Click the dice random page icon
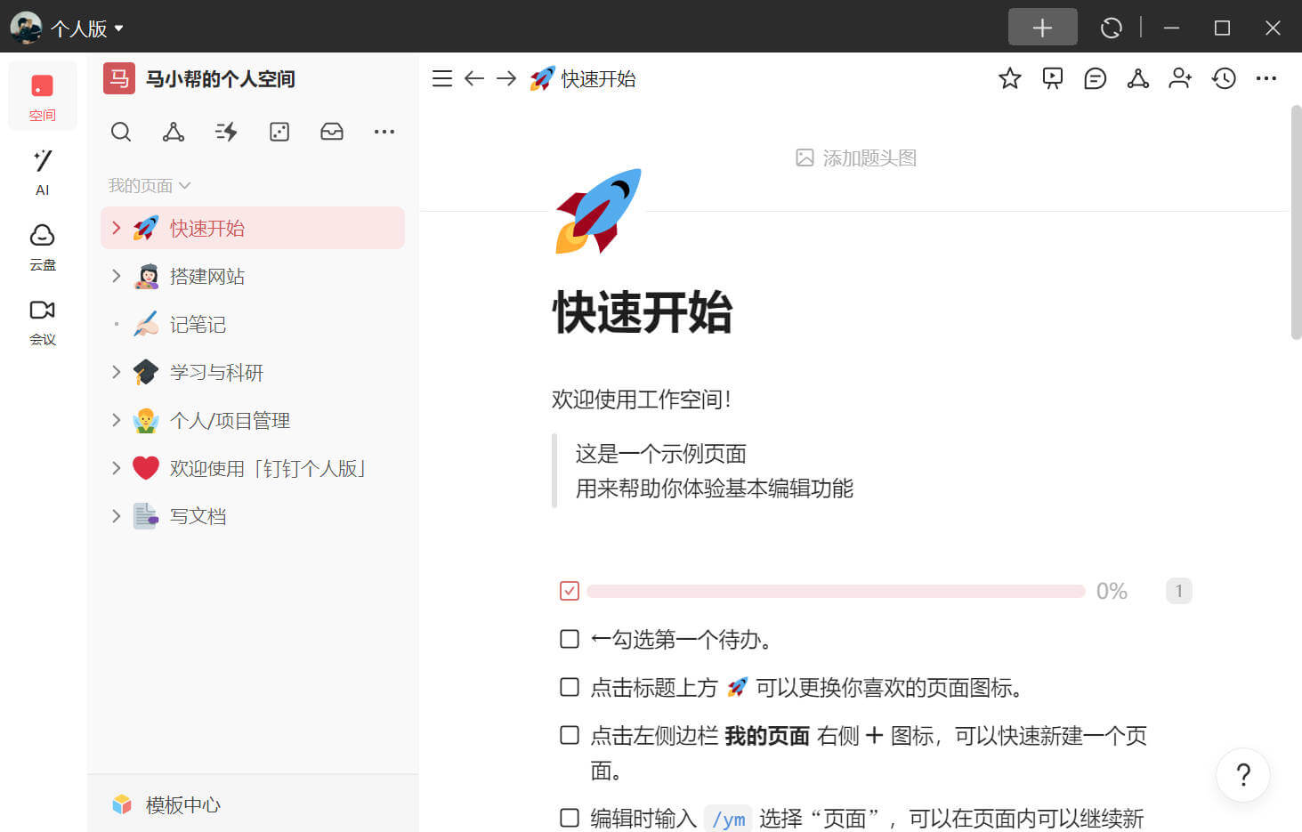The image size is (1302, 832). [x=279, y=132]
